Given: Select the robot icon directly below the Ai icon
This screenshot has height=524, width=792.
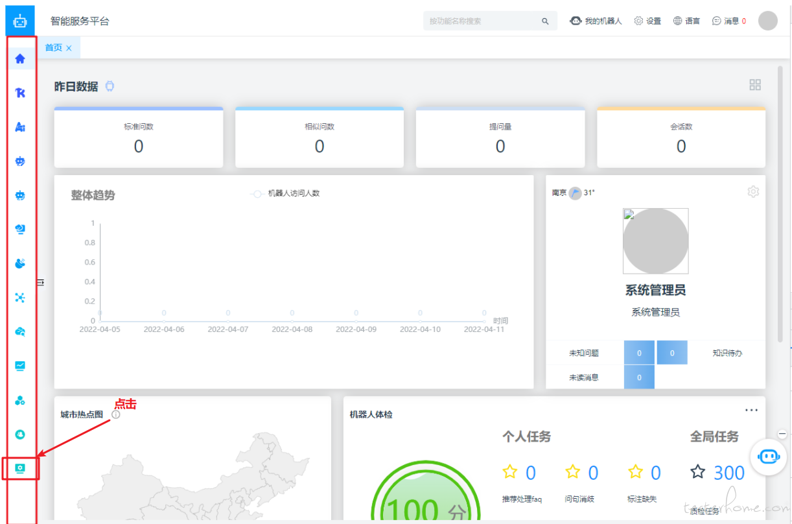Looking at the screenshot, I should pyautogui.click(x=20, y=161).
